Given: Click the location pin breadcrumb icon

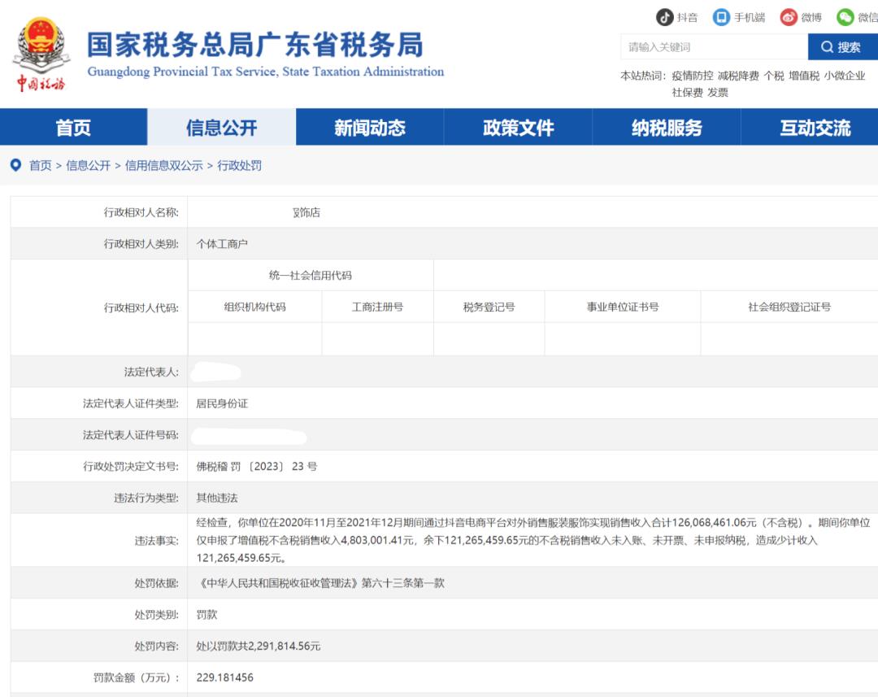Looking at the screenshot, I should tap(15, 165).
